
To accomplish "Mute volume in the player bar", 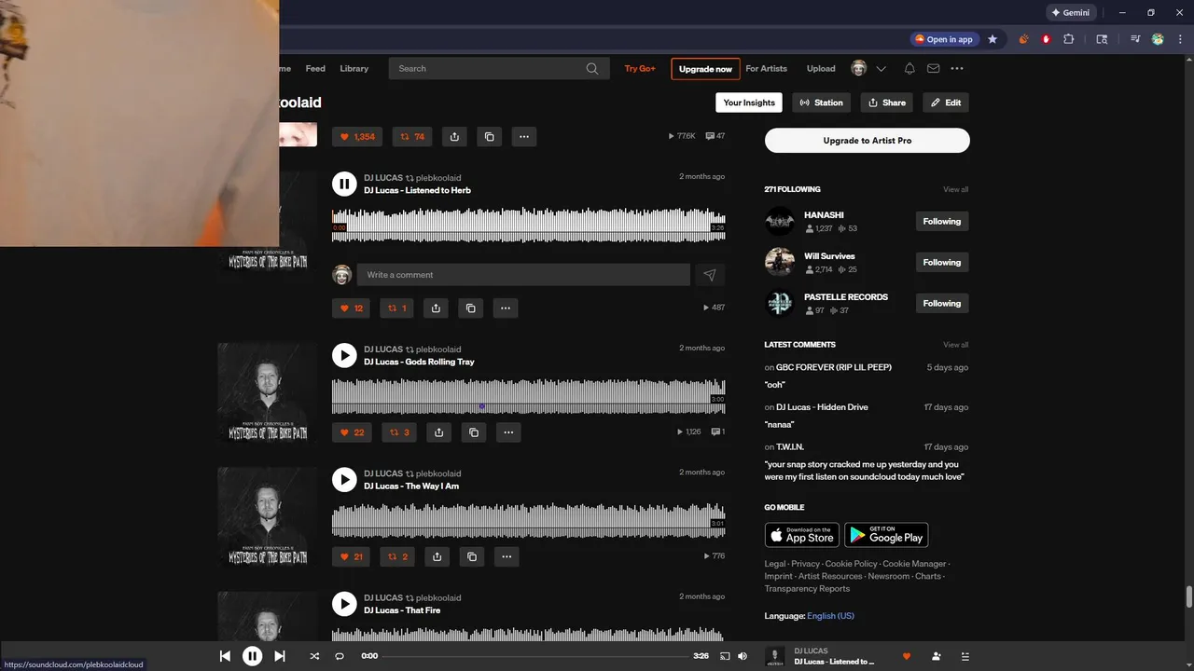I will coord(743,656).
